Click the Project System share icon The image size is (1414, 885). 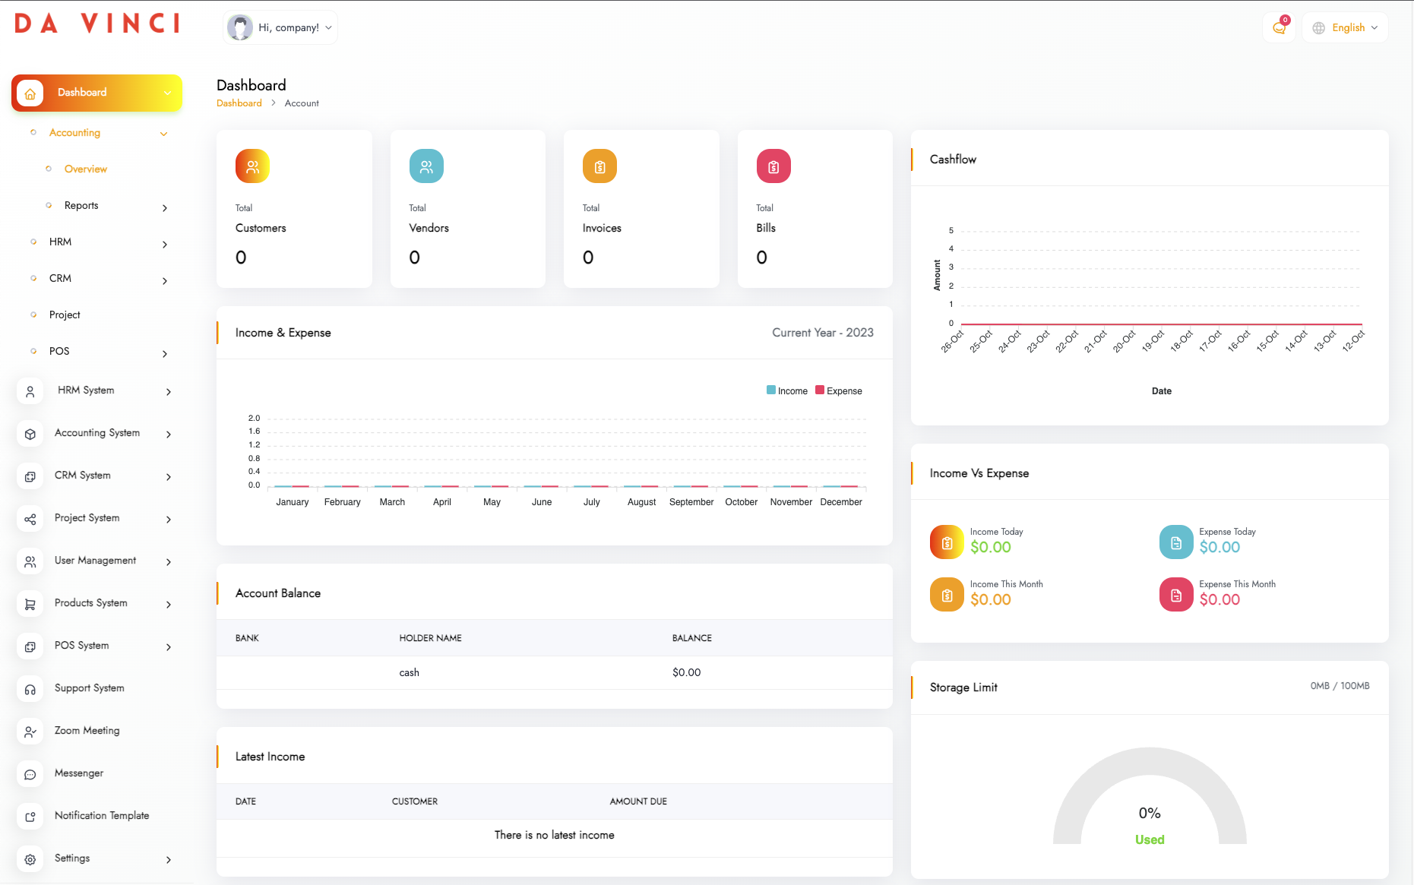(x=30, y=519)
